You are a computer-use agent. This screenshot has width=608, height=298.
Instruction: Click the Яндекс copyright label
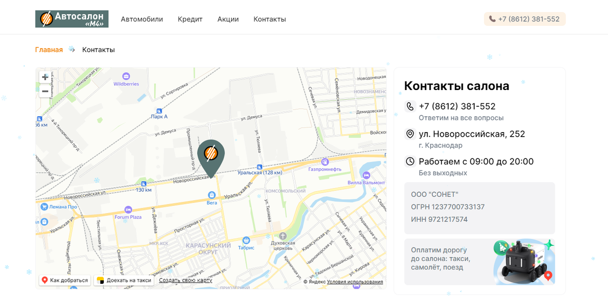(315, 282)
